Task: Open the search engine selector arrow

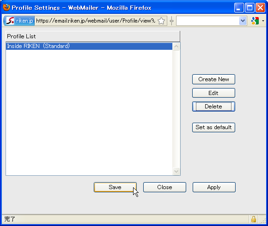Action: coord(263,21)
